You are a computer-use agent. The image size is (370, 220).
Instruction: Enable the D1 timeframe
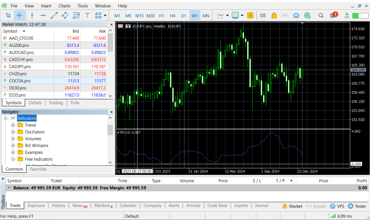(x=184, y=15)
